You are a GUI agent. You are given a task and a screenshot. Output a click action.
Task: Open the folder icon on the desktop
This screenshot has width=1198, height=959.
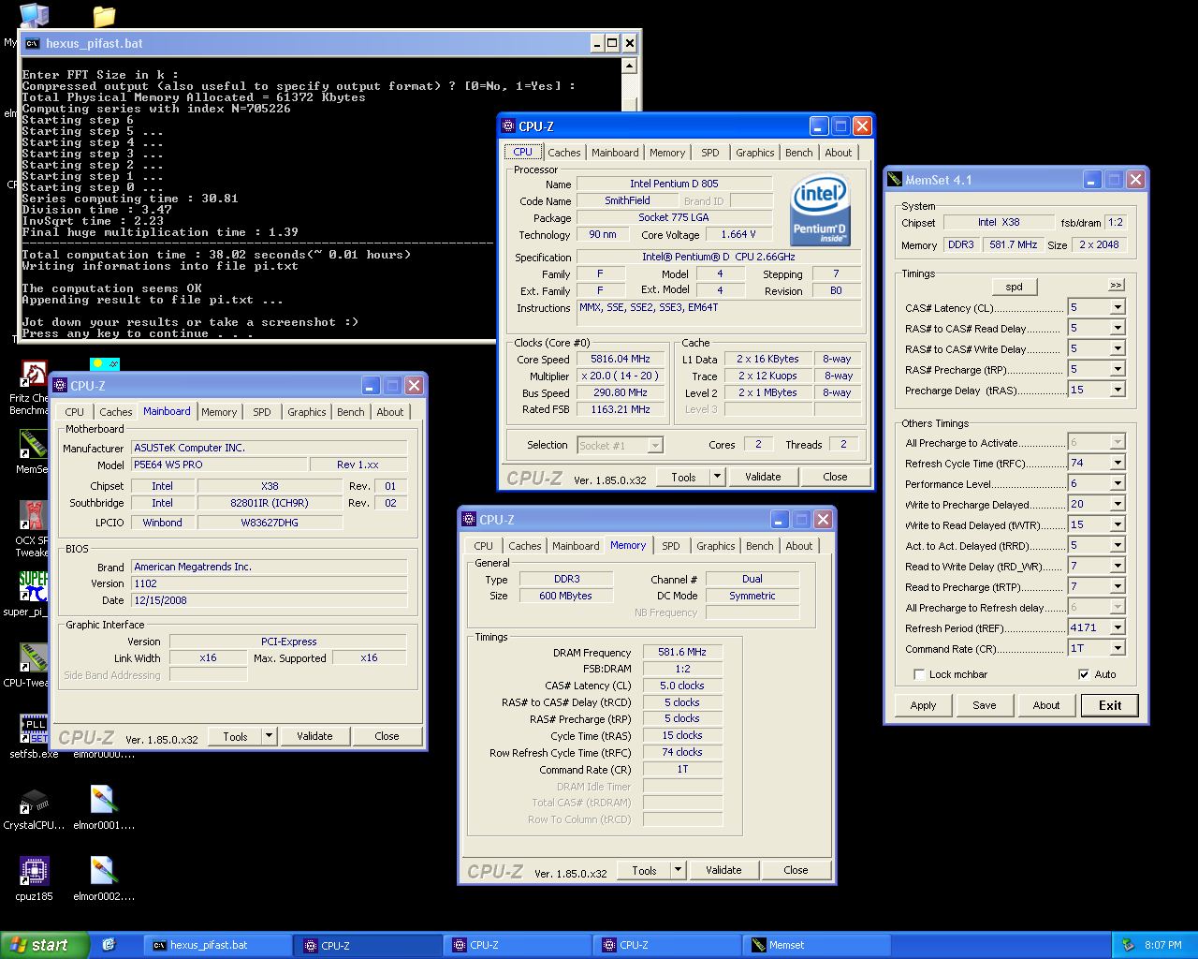tap(104, 16)
